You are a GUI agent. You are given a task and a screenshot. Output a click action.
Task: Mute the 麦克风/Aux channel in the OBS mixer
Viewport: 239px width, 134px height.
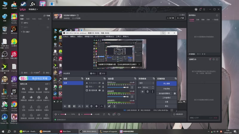pos(128,87)
